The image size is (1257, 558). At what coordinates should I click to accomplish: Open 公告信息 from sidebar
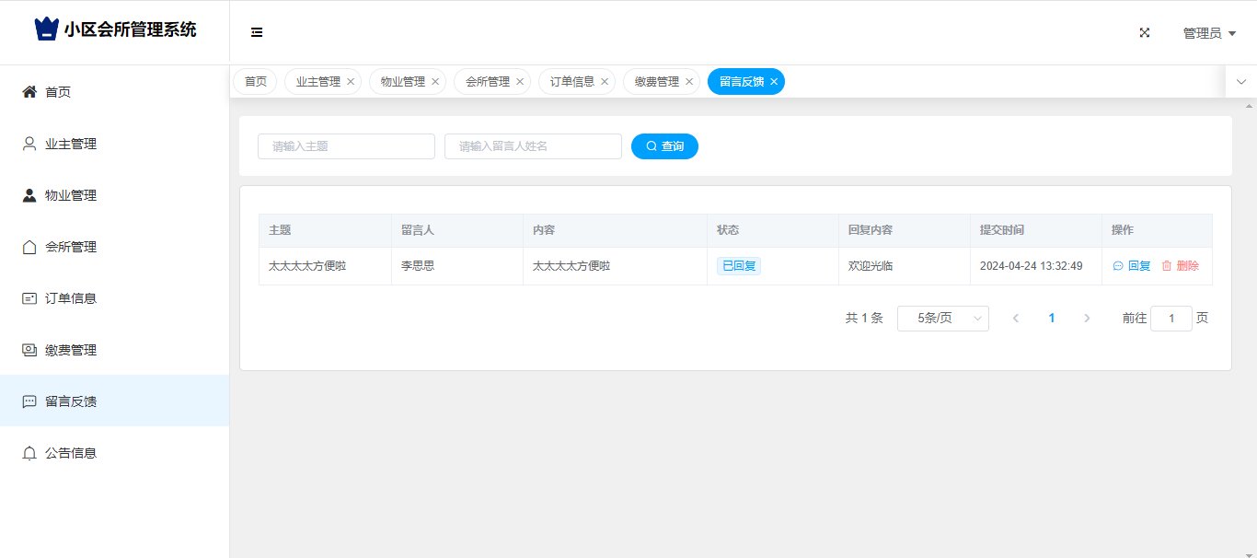[x=71, y=453]
